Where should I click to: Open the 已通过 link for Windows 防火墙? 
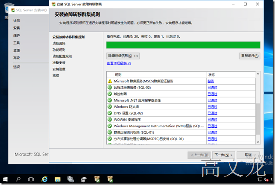click(x=212, y=107)
